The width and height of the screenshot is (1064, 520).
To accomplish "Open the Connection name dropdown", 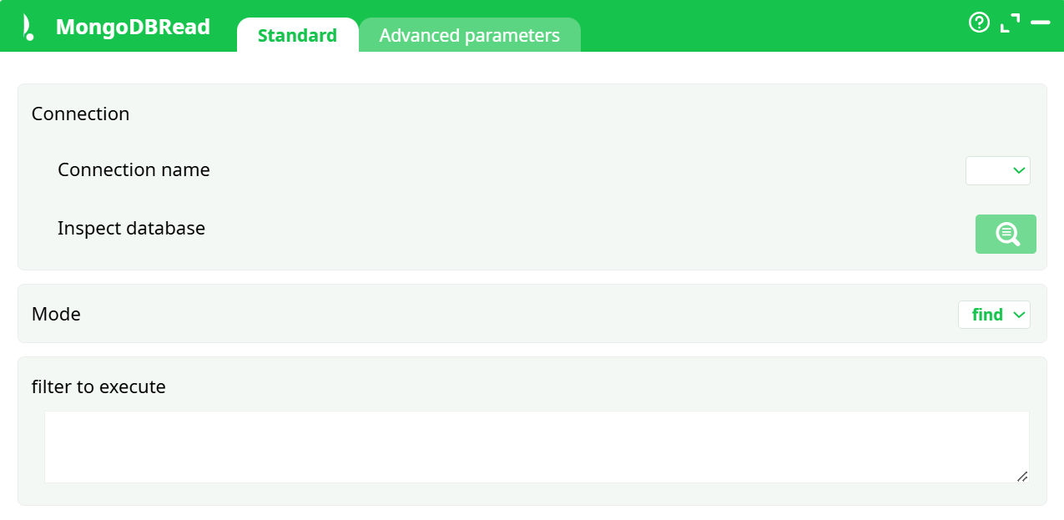I will [x=997, y=170].
